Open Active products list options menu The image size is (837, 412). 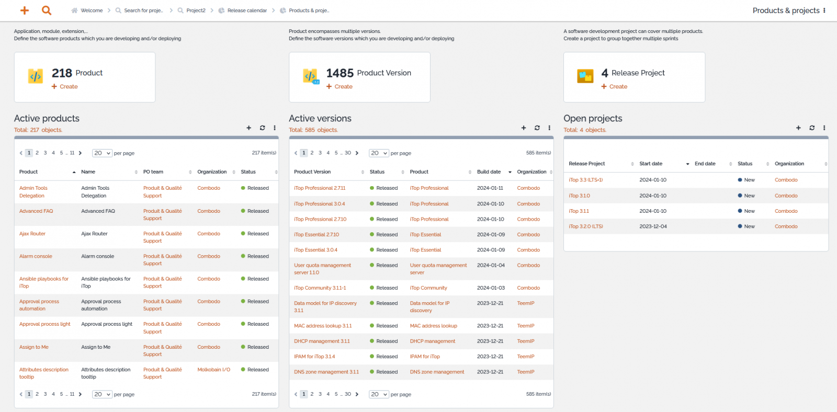[x=275, y=128]
